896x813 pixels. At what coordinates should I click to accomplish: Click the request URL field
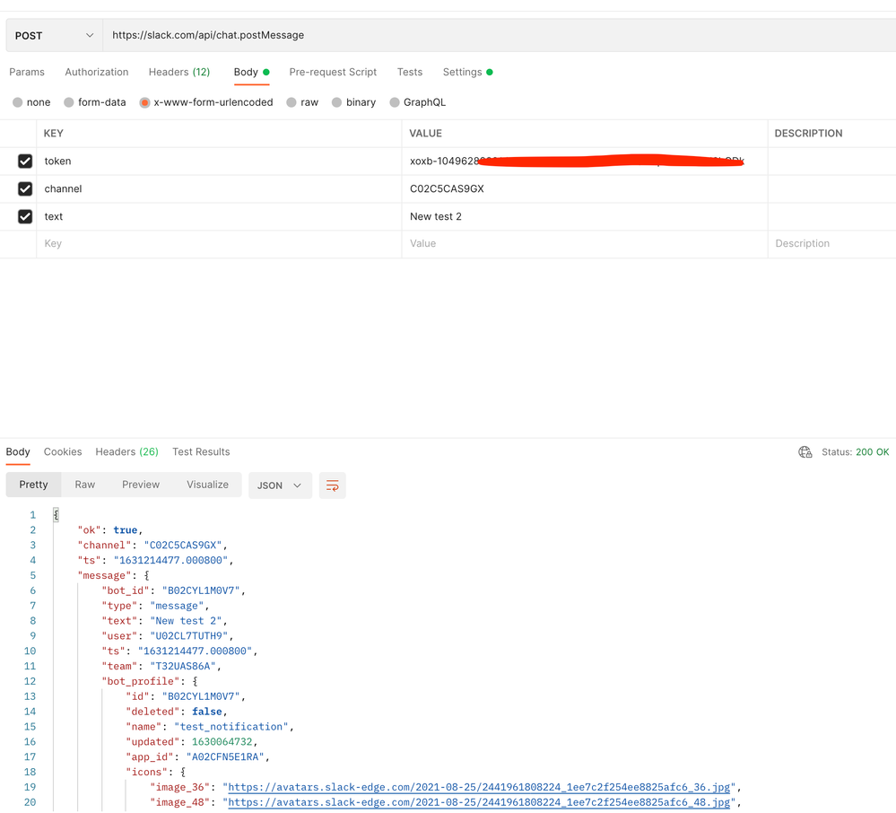[500, 36]
